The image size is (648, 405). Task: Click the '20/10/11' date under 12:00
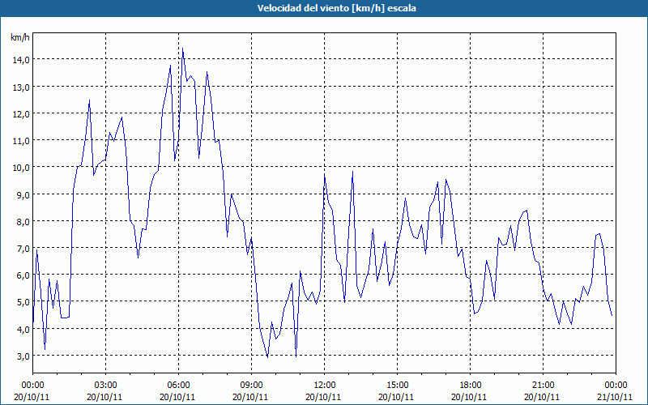point(323,397)
